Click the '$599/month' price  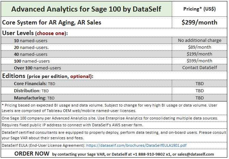pyautogui.click(x=199, y=61)
